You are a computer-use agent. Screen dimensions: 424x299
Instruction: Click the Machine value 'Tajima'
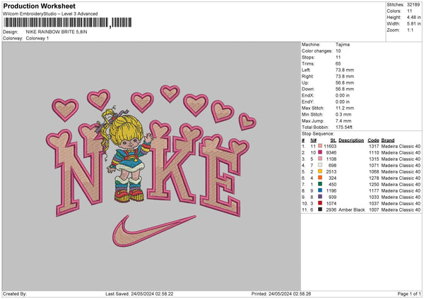[343, 44]
